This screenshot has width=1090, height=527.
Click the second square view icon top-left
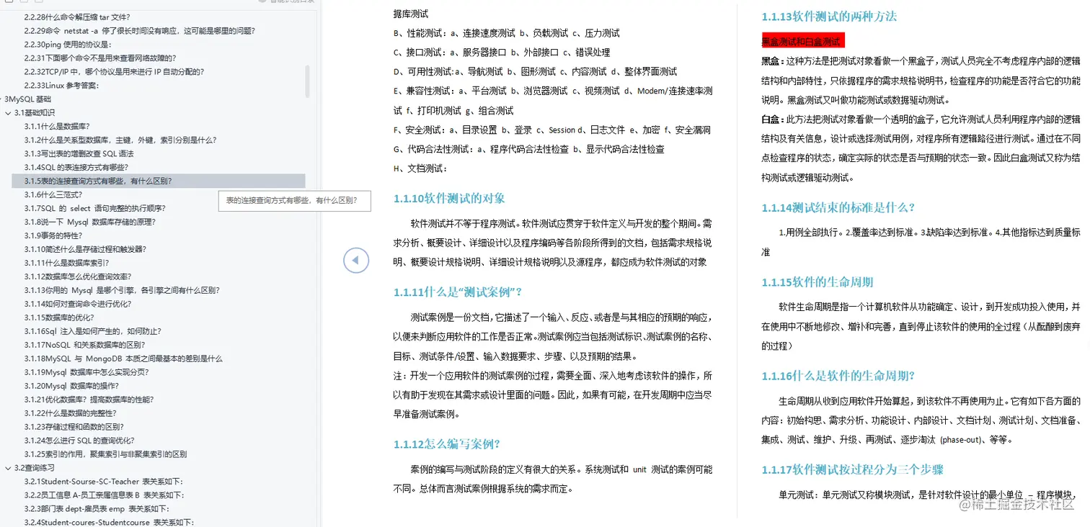click(x=24, y=2)
